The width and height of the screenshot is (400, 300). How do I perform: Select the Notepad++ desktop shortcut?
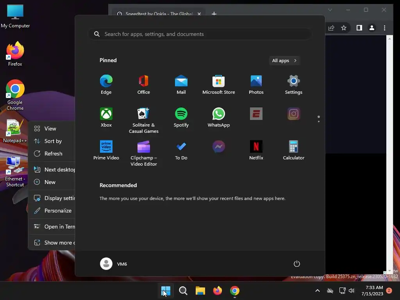coord(15,131)
